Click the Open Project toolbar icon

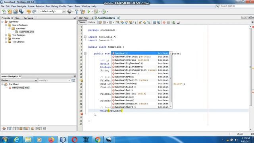(15, 12)
